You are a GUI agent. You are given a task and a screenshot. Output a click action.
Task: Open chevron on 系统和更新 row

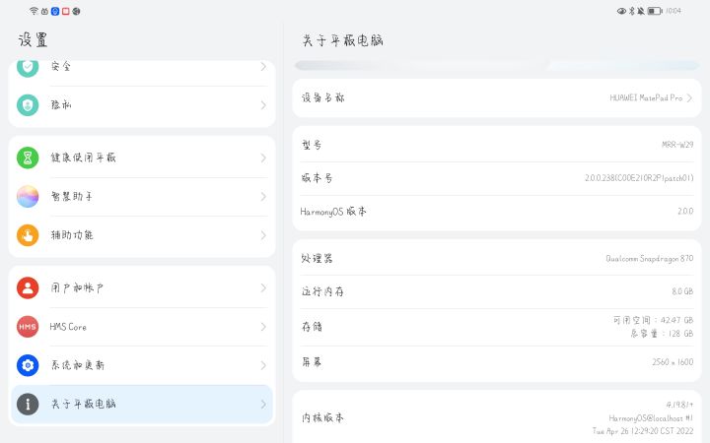pos(263,365)
